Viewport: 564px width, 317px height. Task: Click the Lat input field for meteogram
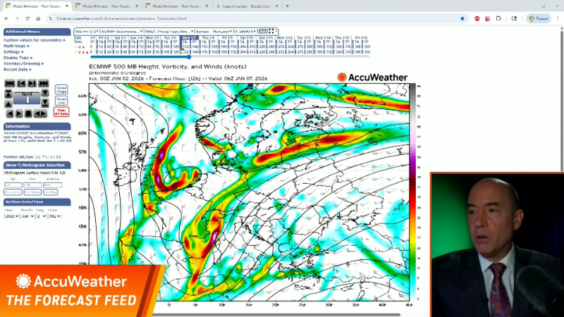pyautogui.click(x=13, y=185)
